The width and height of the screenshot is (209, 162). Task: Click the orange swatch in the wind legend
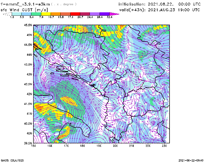coord(56,14)
